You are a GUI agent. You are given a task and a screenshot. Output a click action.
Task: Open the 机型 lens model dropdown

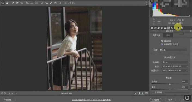[175, 66]
